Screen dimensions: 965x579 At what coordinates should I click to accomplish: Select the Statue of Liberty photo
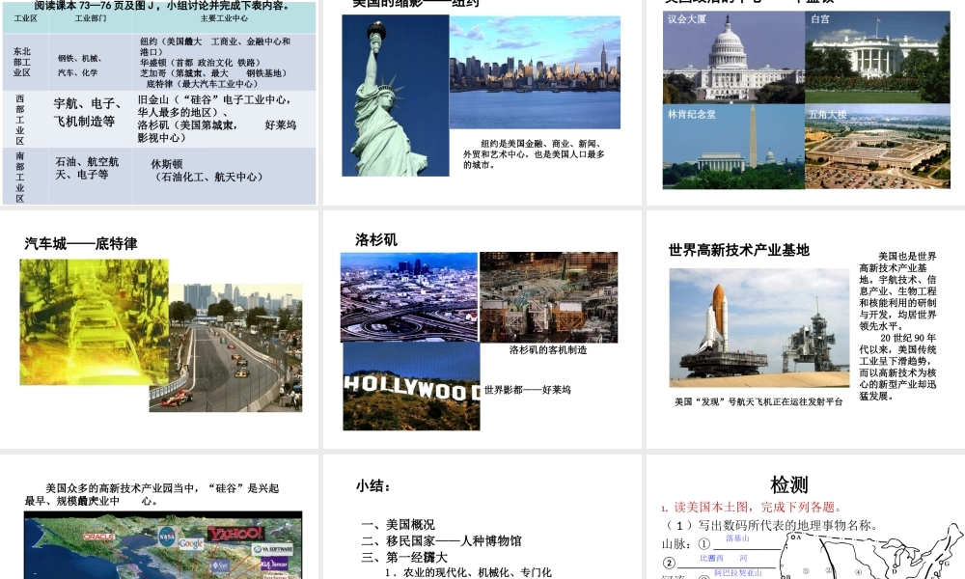coord(396,96)
